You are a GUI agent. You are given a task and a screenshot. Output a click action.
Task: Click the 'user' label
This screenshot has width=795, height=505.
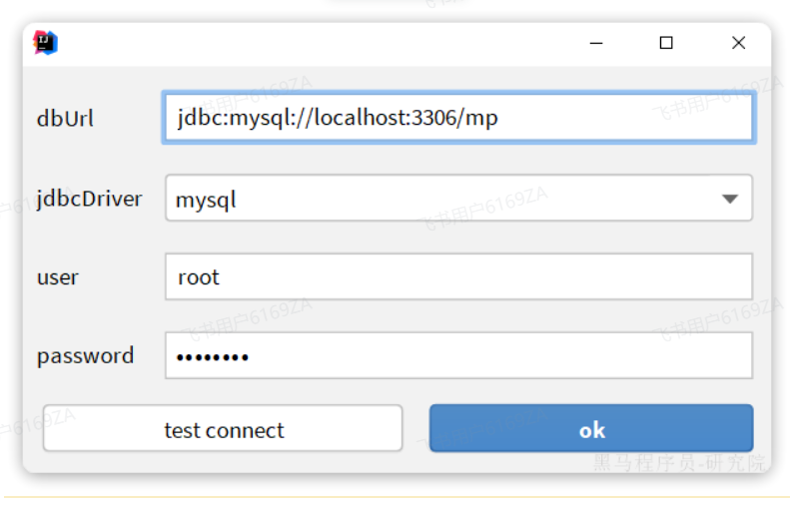(58, 277)
